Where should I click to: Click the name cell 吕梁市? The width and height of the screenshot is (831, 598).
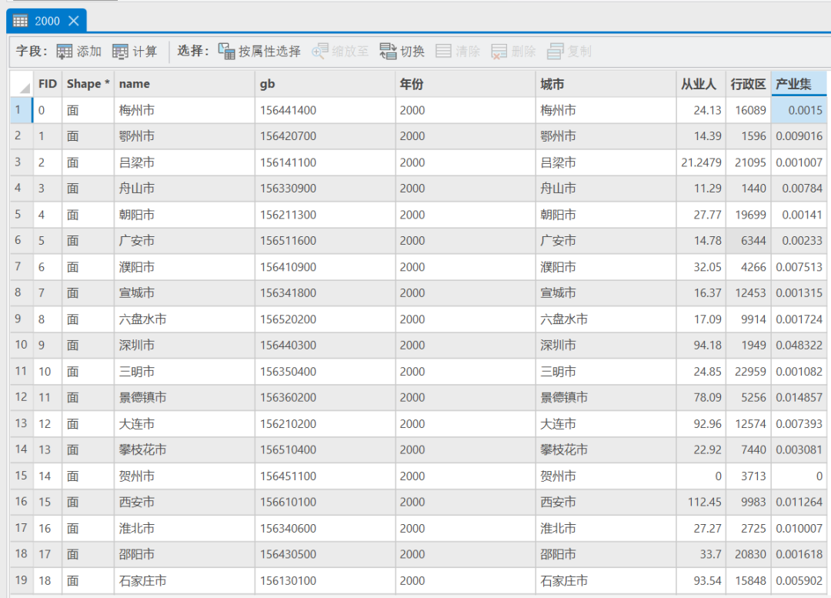(185, 162)
